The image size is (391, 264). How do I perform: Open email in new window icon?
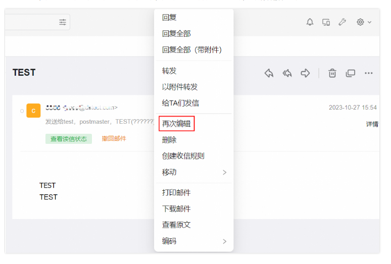click(351, 73)
